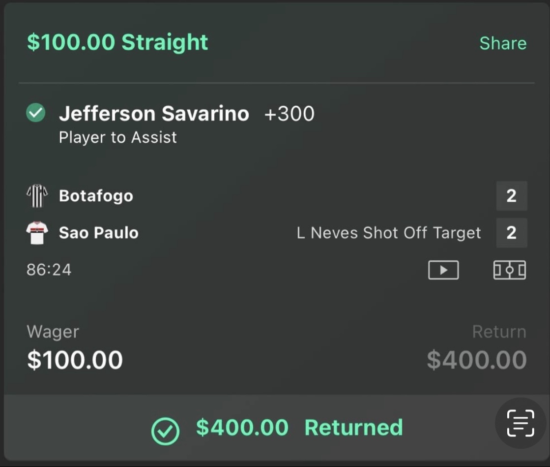Open the Botafogo team name
The width and height of the screenshot is (550, 467).
[96, 196]
